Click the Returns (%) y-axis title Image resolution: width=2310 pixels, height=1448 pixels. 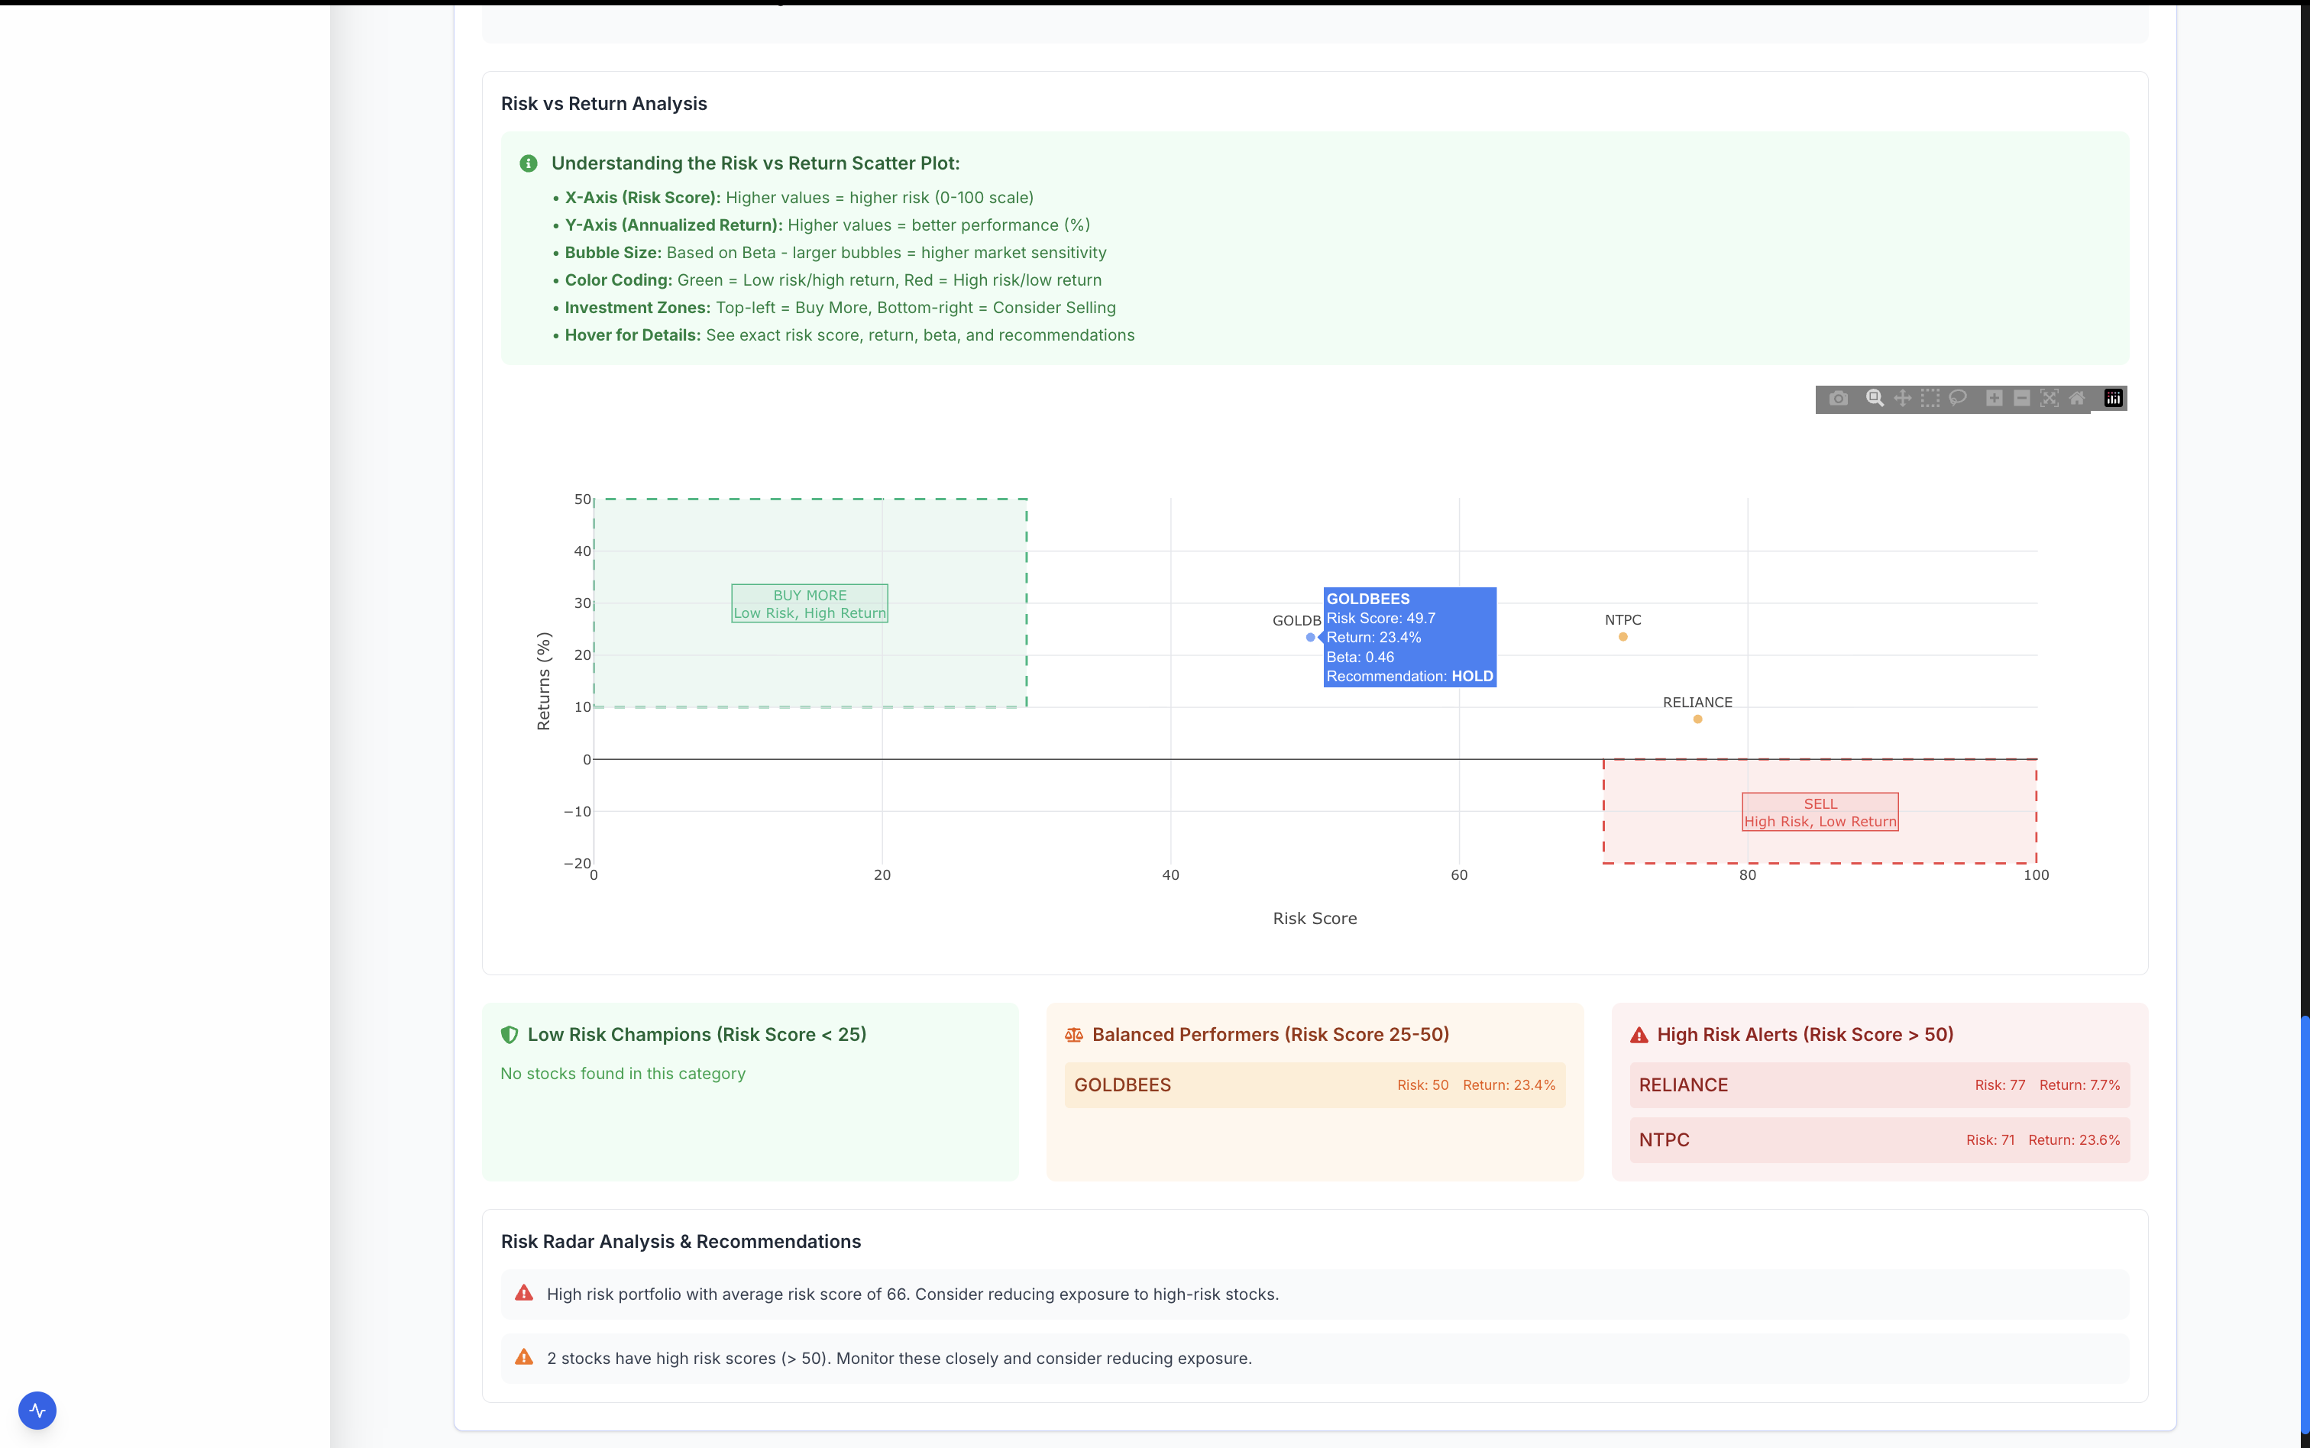pyautogui.click(x=544, y=681)
